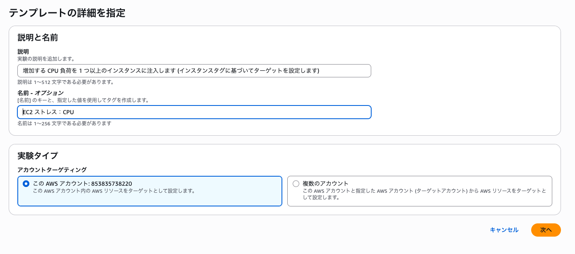575x254 pixels.
Task: Click the [名前] のキーと hint text
Action: pos(84,101)
